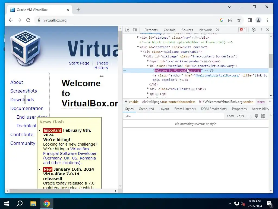Open the Layout tab
This screenshot has width=278, height=209.
(x=164, y=109)
